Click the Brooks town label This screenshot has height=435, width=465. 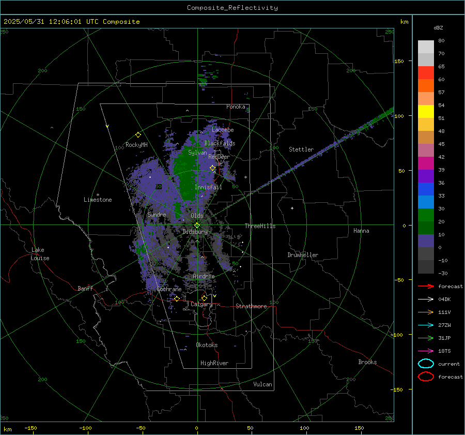coord(367,362)
